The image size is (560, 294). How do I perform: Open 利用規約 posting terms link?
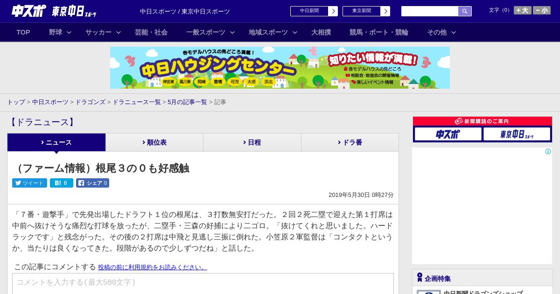tap(152, 267)
